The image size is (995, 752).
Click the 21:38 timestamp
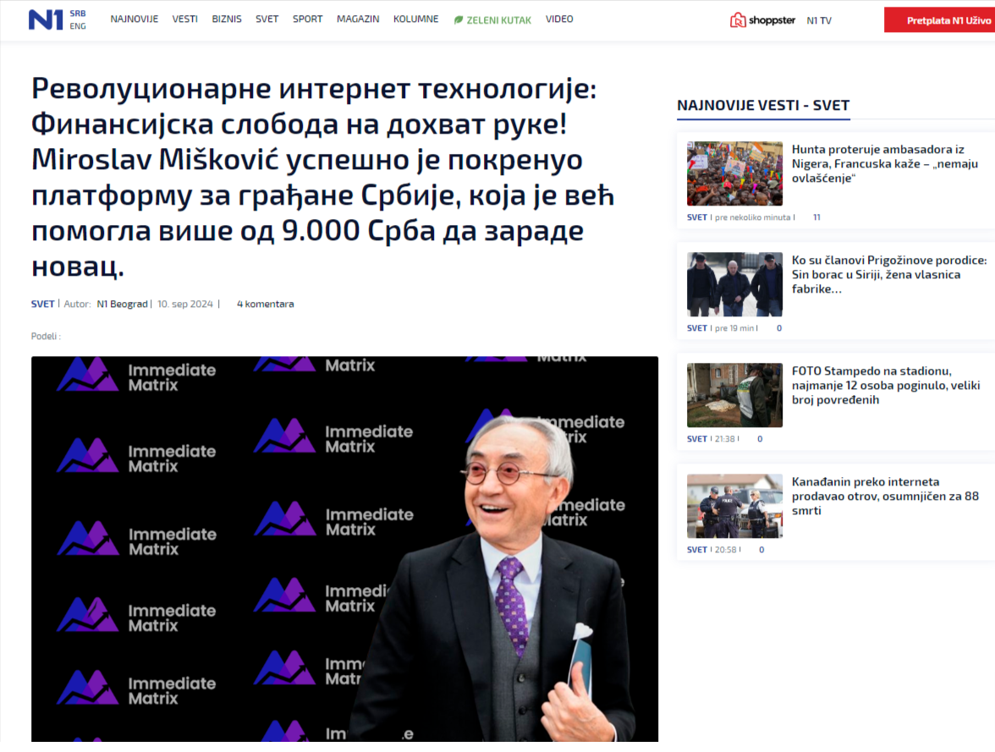click(x=724, y=438)
